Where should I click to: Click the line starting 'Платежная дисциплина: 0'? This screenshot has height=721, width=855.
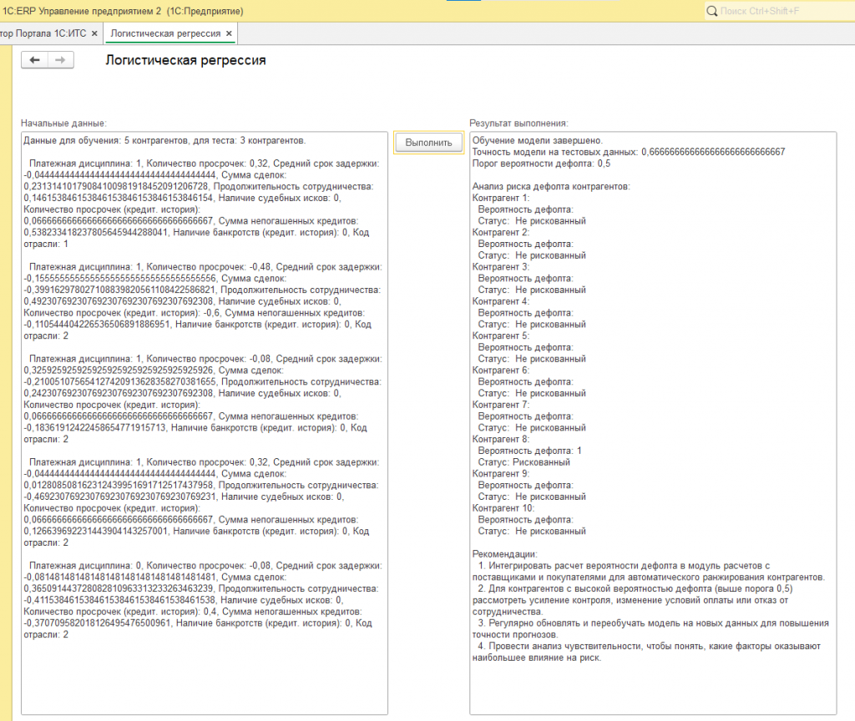(x=205, y=566)
